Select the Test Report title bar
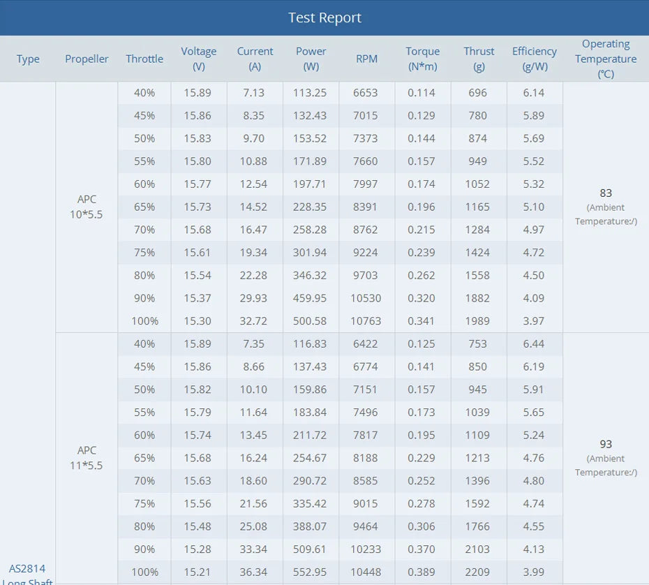Viewport: 649px width, 585px height. click(324, 17)
